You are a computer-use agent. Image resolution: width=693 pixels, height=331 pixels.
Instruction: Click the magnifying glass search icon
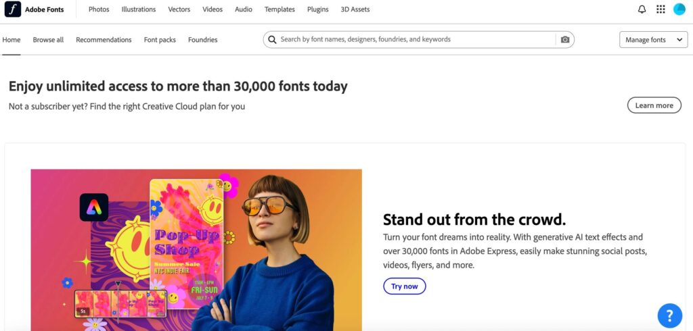point(272,40)
